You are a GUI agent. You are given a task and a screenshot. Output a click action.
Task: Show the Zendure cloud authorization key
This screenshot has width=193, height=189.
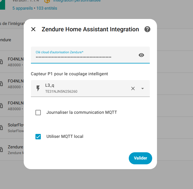click(x=141, y=55)
